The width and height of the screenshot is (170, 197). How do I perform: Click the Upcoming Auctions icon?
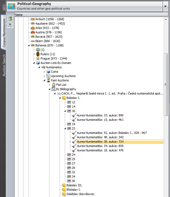48,76
